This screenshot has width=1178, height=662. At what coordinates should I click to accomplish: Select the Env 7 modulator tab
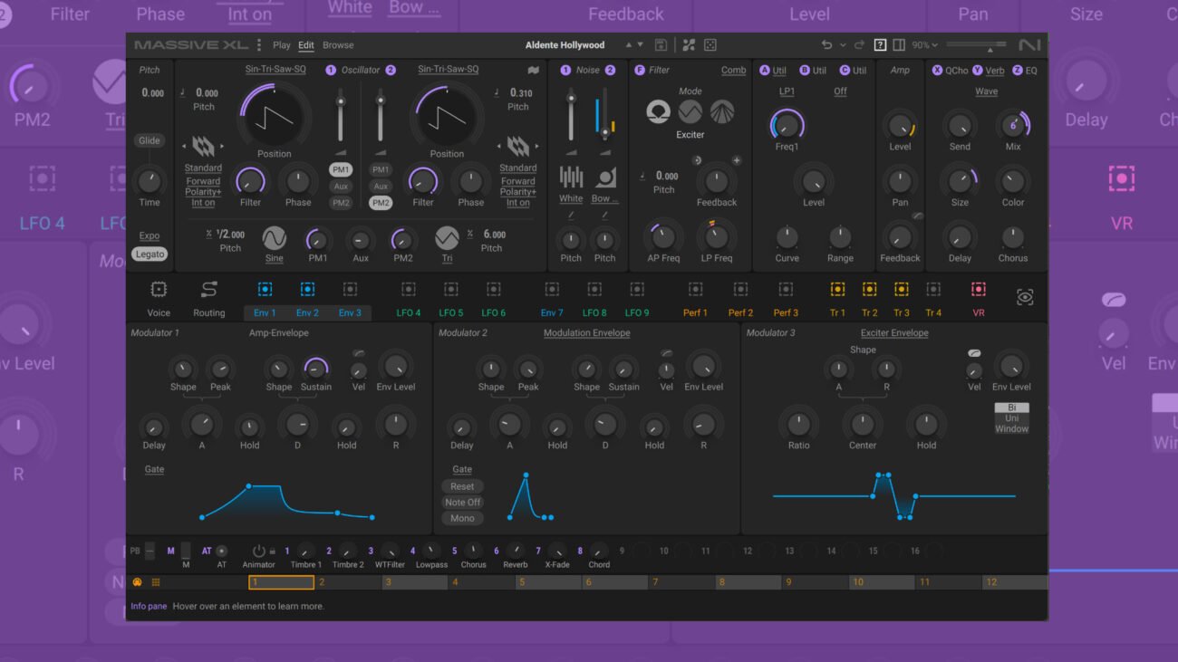552,312
